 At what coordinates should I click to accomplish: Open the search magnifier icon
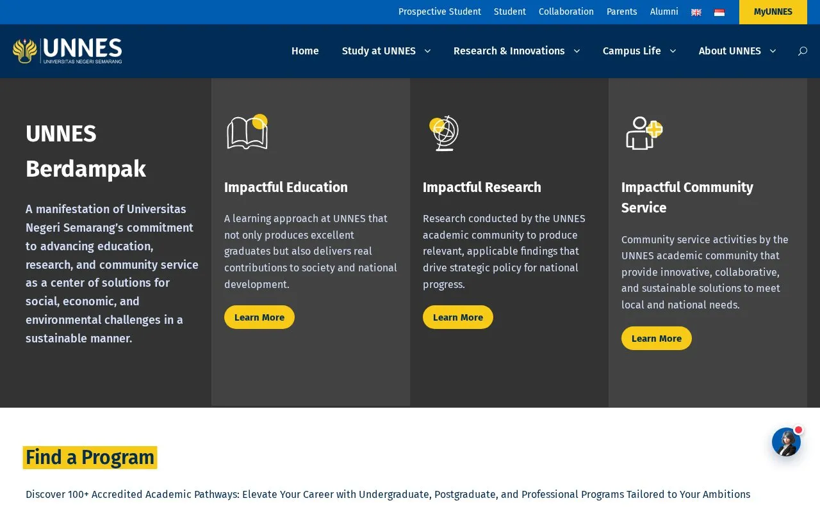pyautogui.click(x=802, y=51)
